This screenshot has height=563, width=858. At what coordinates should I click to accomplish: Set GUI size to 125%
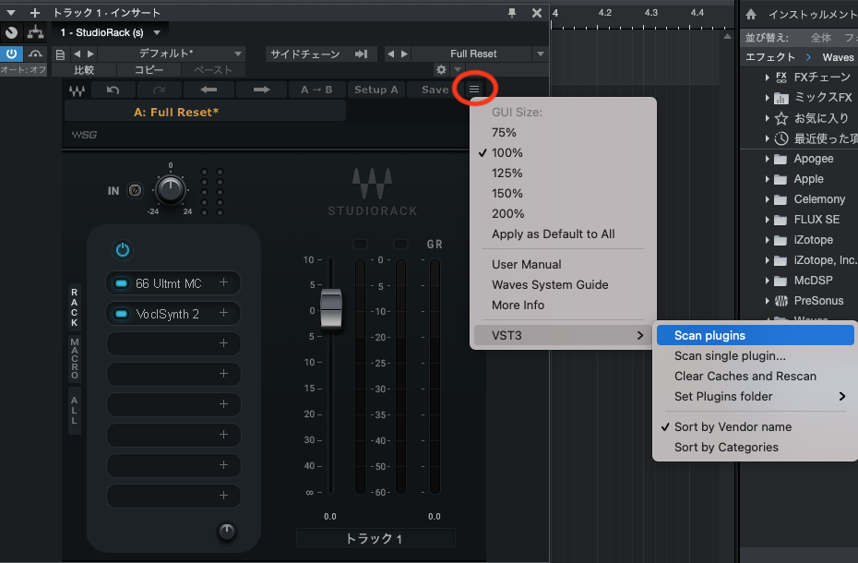pyautogui.click(x=507, y=174)
